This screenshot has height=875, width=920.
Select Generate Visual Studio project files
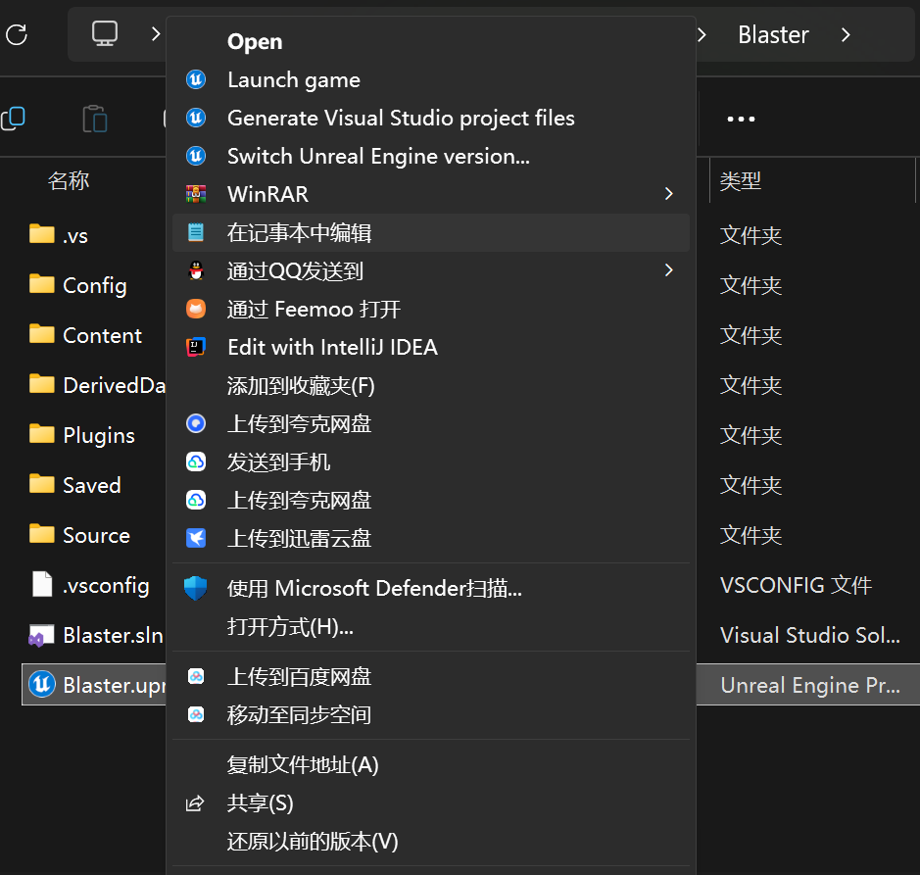click(431, 118)
